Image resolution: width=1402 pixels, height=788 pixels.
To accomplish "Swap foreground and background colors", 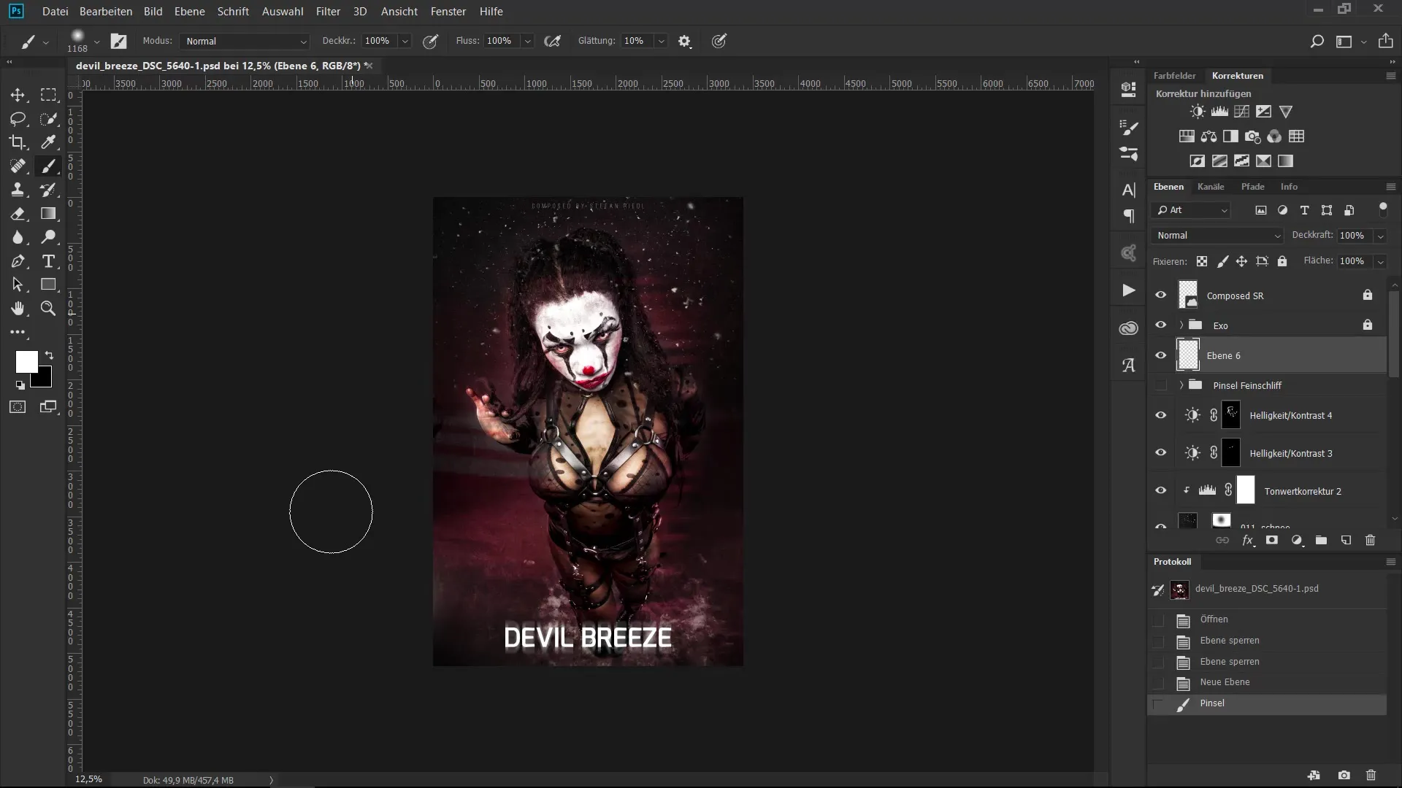I will [49, 355].
